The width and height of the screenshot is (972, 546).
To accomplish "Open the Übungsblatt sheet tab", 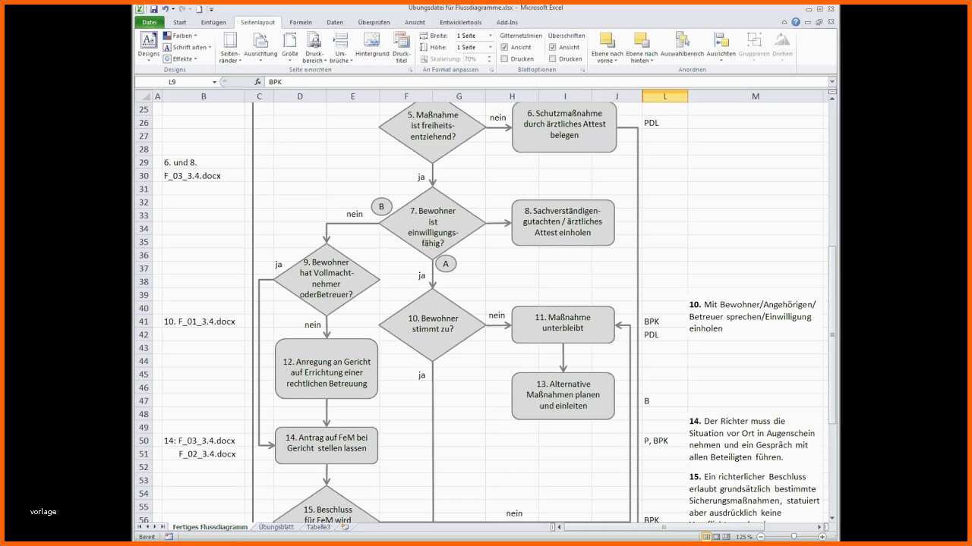I will point(276,526).
